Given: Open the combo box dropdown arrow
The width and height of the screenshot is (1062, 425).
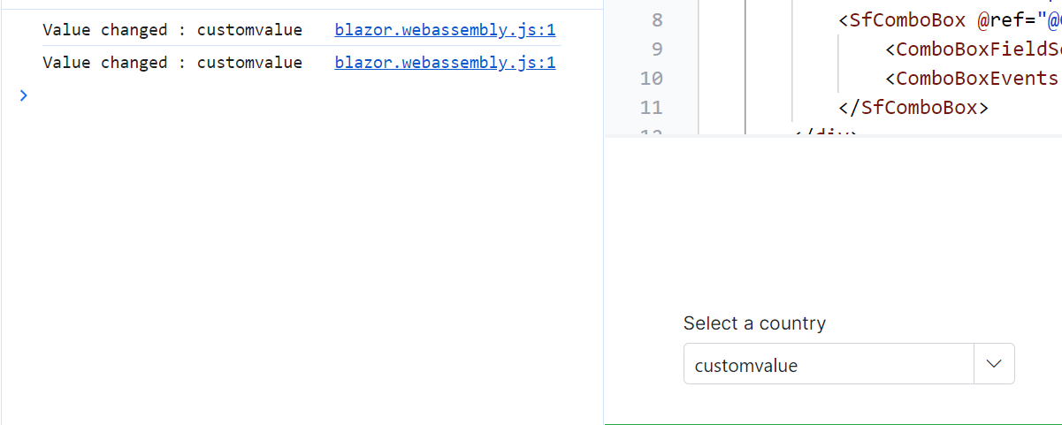Looking at the screenshot, I should pos(994,364).
